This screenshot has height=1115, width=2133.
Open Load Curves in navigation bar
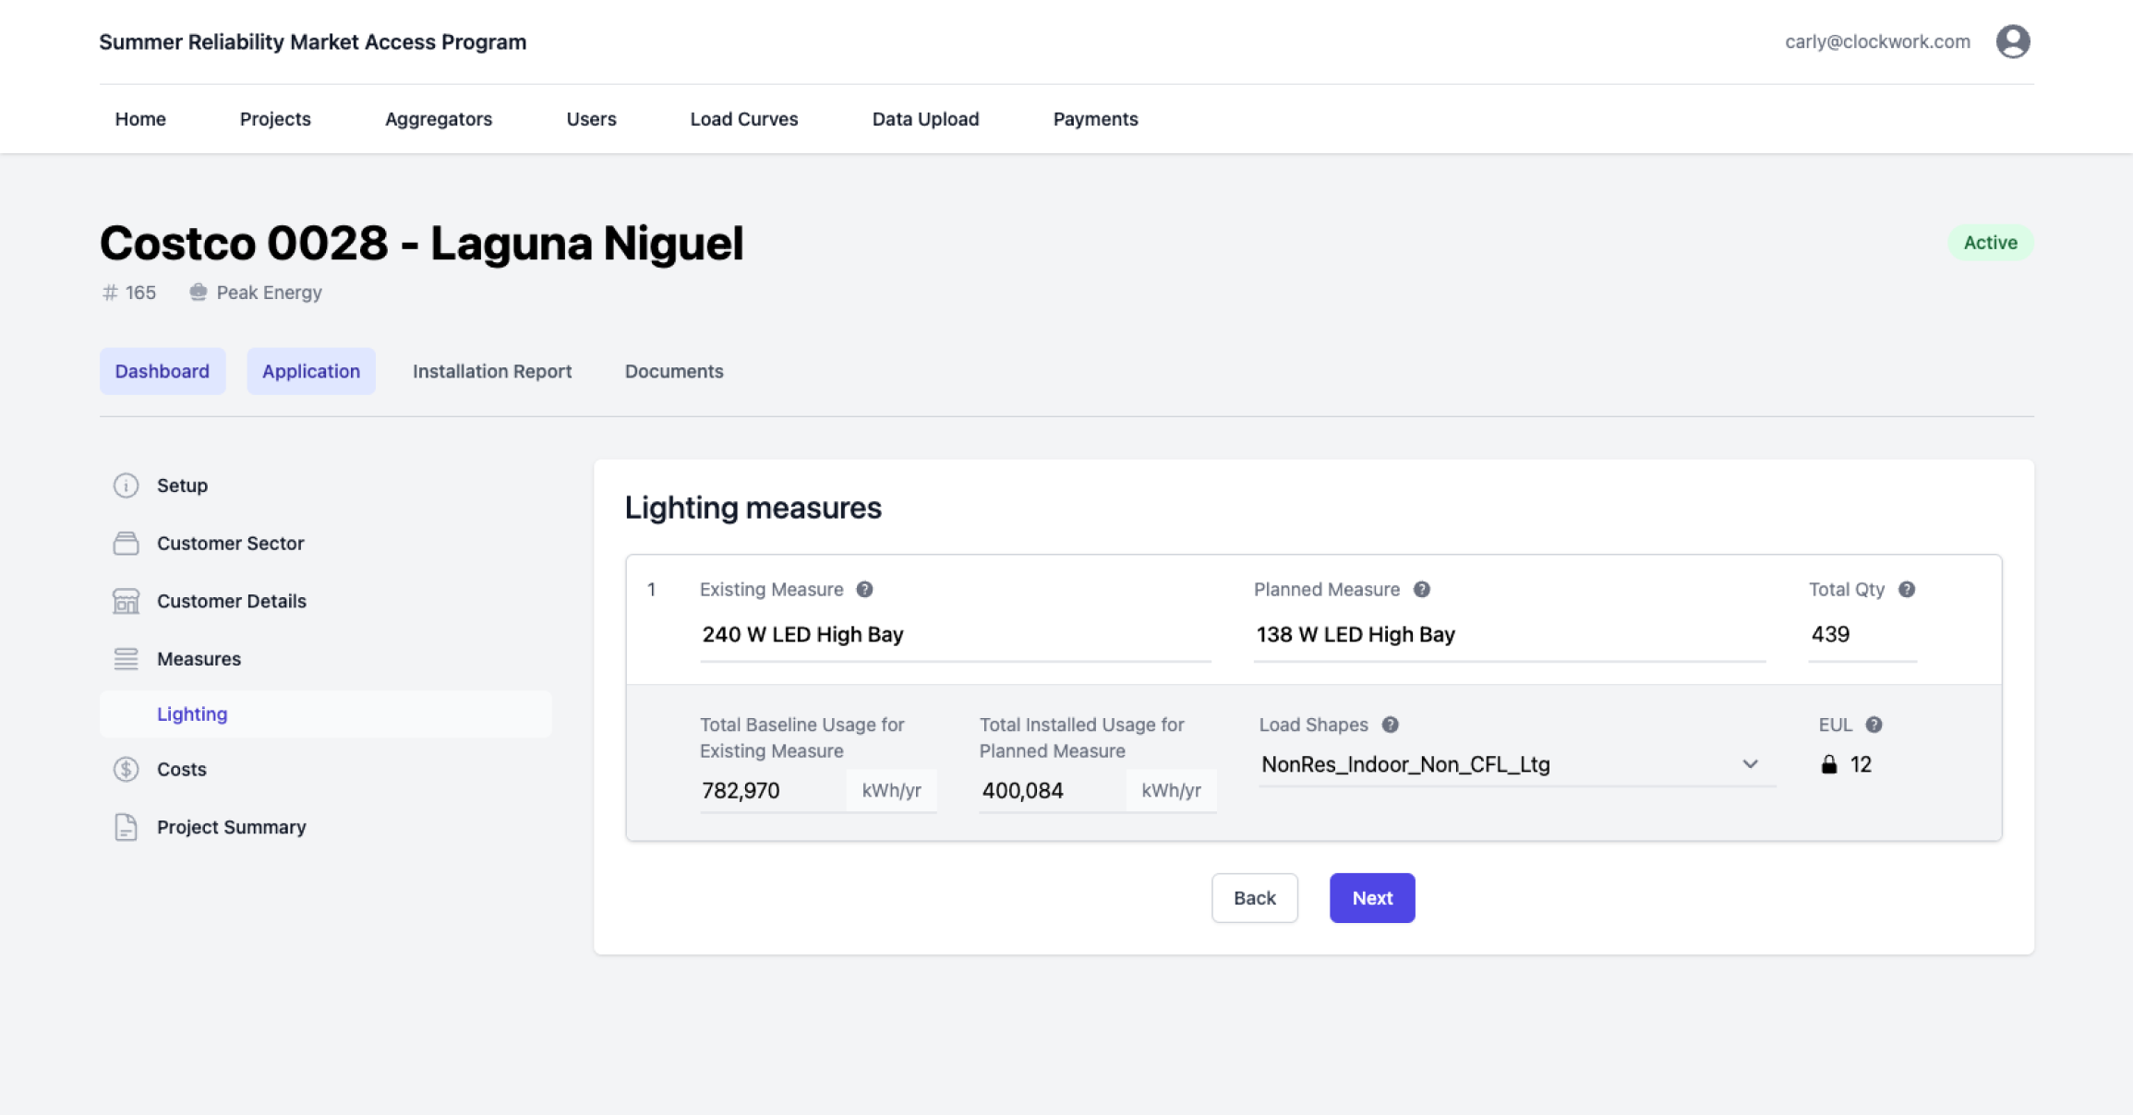pyautogui.click(x=744, y=119)
